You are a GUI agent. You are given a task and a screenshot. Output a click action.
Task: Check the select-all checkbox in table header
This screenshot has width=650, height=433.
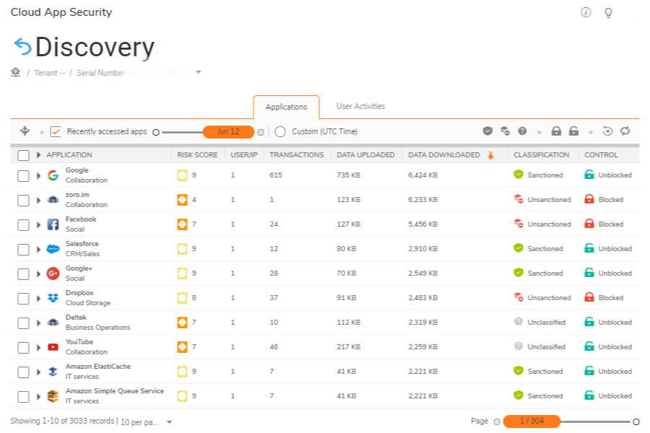coord(23,155)
